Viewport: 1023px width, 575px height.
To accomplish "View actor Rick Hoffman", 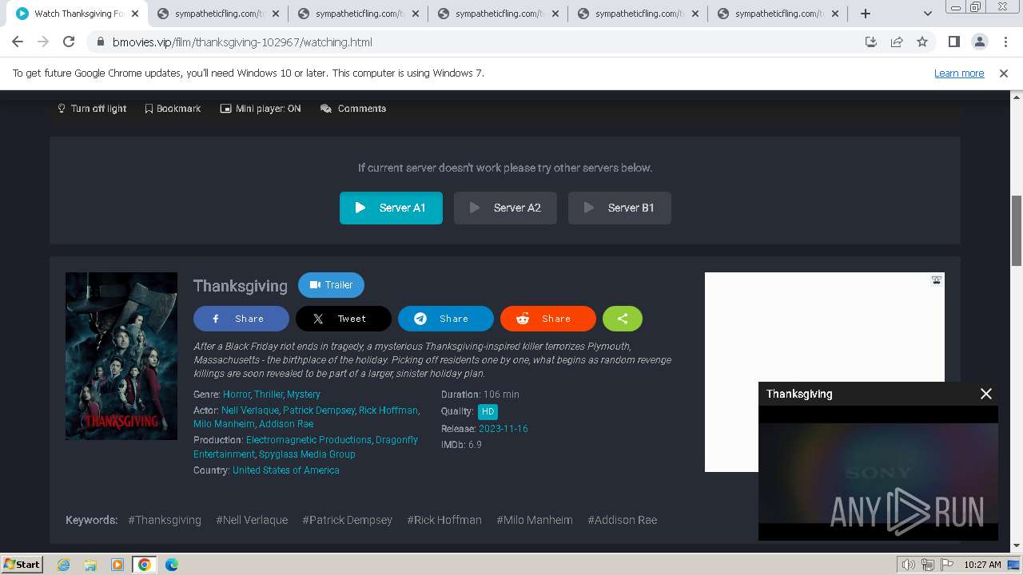I will pos(388,410).
